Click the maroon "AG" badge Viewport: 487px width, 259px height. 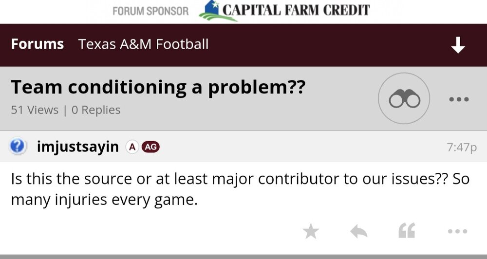click(150, 147)
